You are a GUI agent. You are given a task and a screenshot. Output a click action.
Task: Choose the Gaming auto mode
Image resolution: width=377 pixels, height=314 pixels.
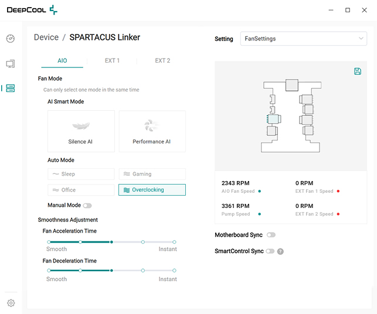[x=152, y=174]
